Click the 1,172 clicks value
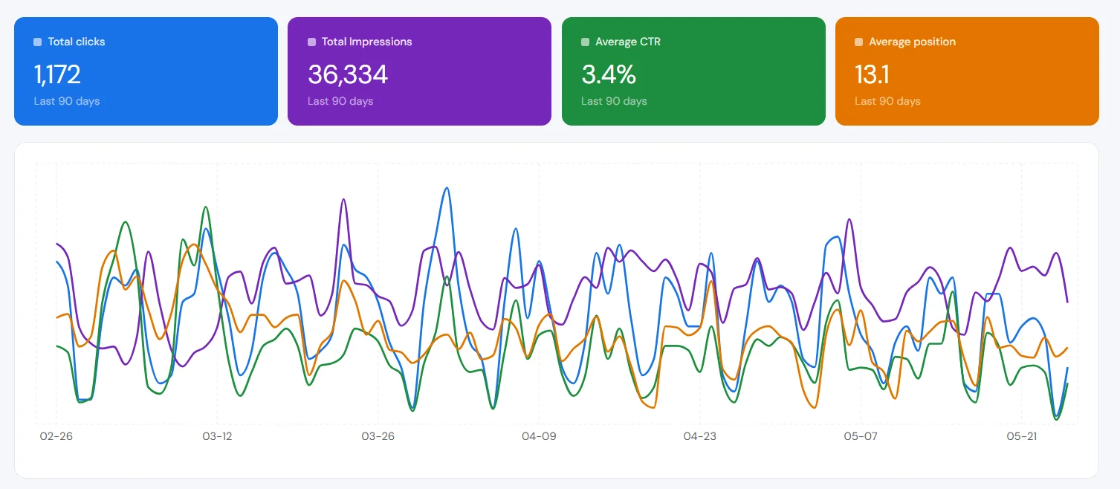1120x489 pixels. click(x=57, y=74)
